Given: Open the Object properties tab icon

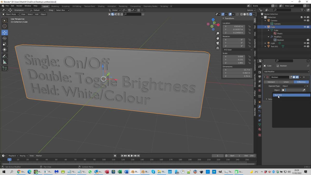Looking at the screenshot, I should tap(259, 102).
